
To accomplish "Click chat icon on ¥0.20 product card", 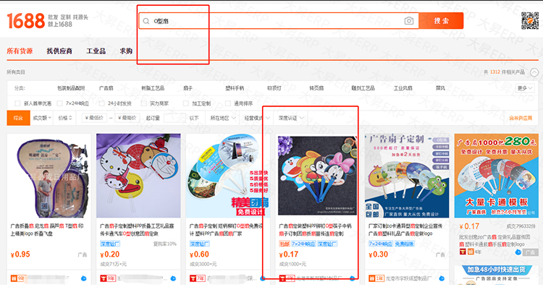I will click(173, 278).
